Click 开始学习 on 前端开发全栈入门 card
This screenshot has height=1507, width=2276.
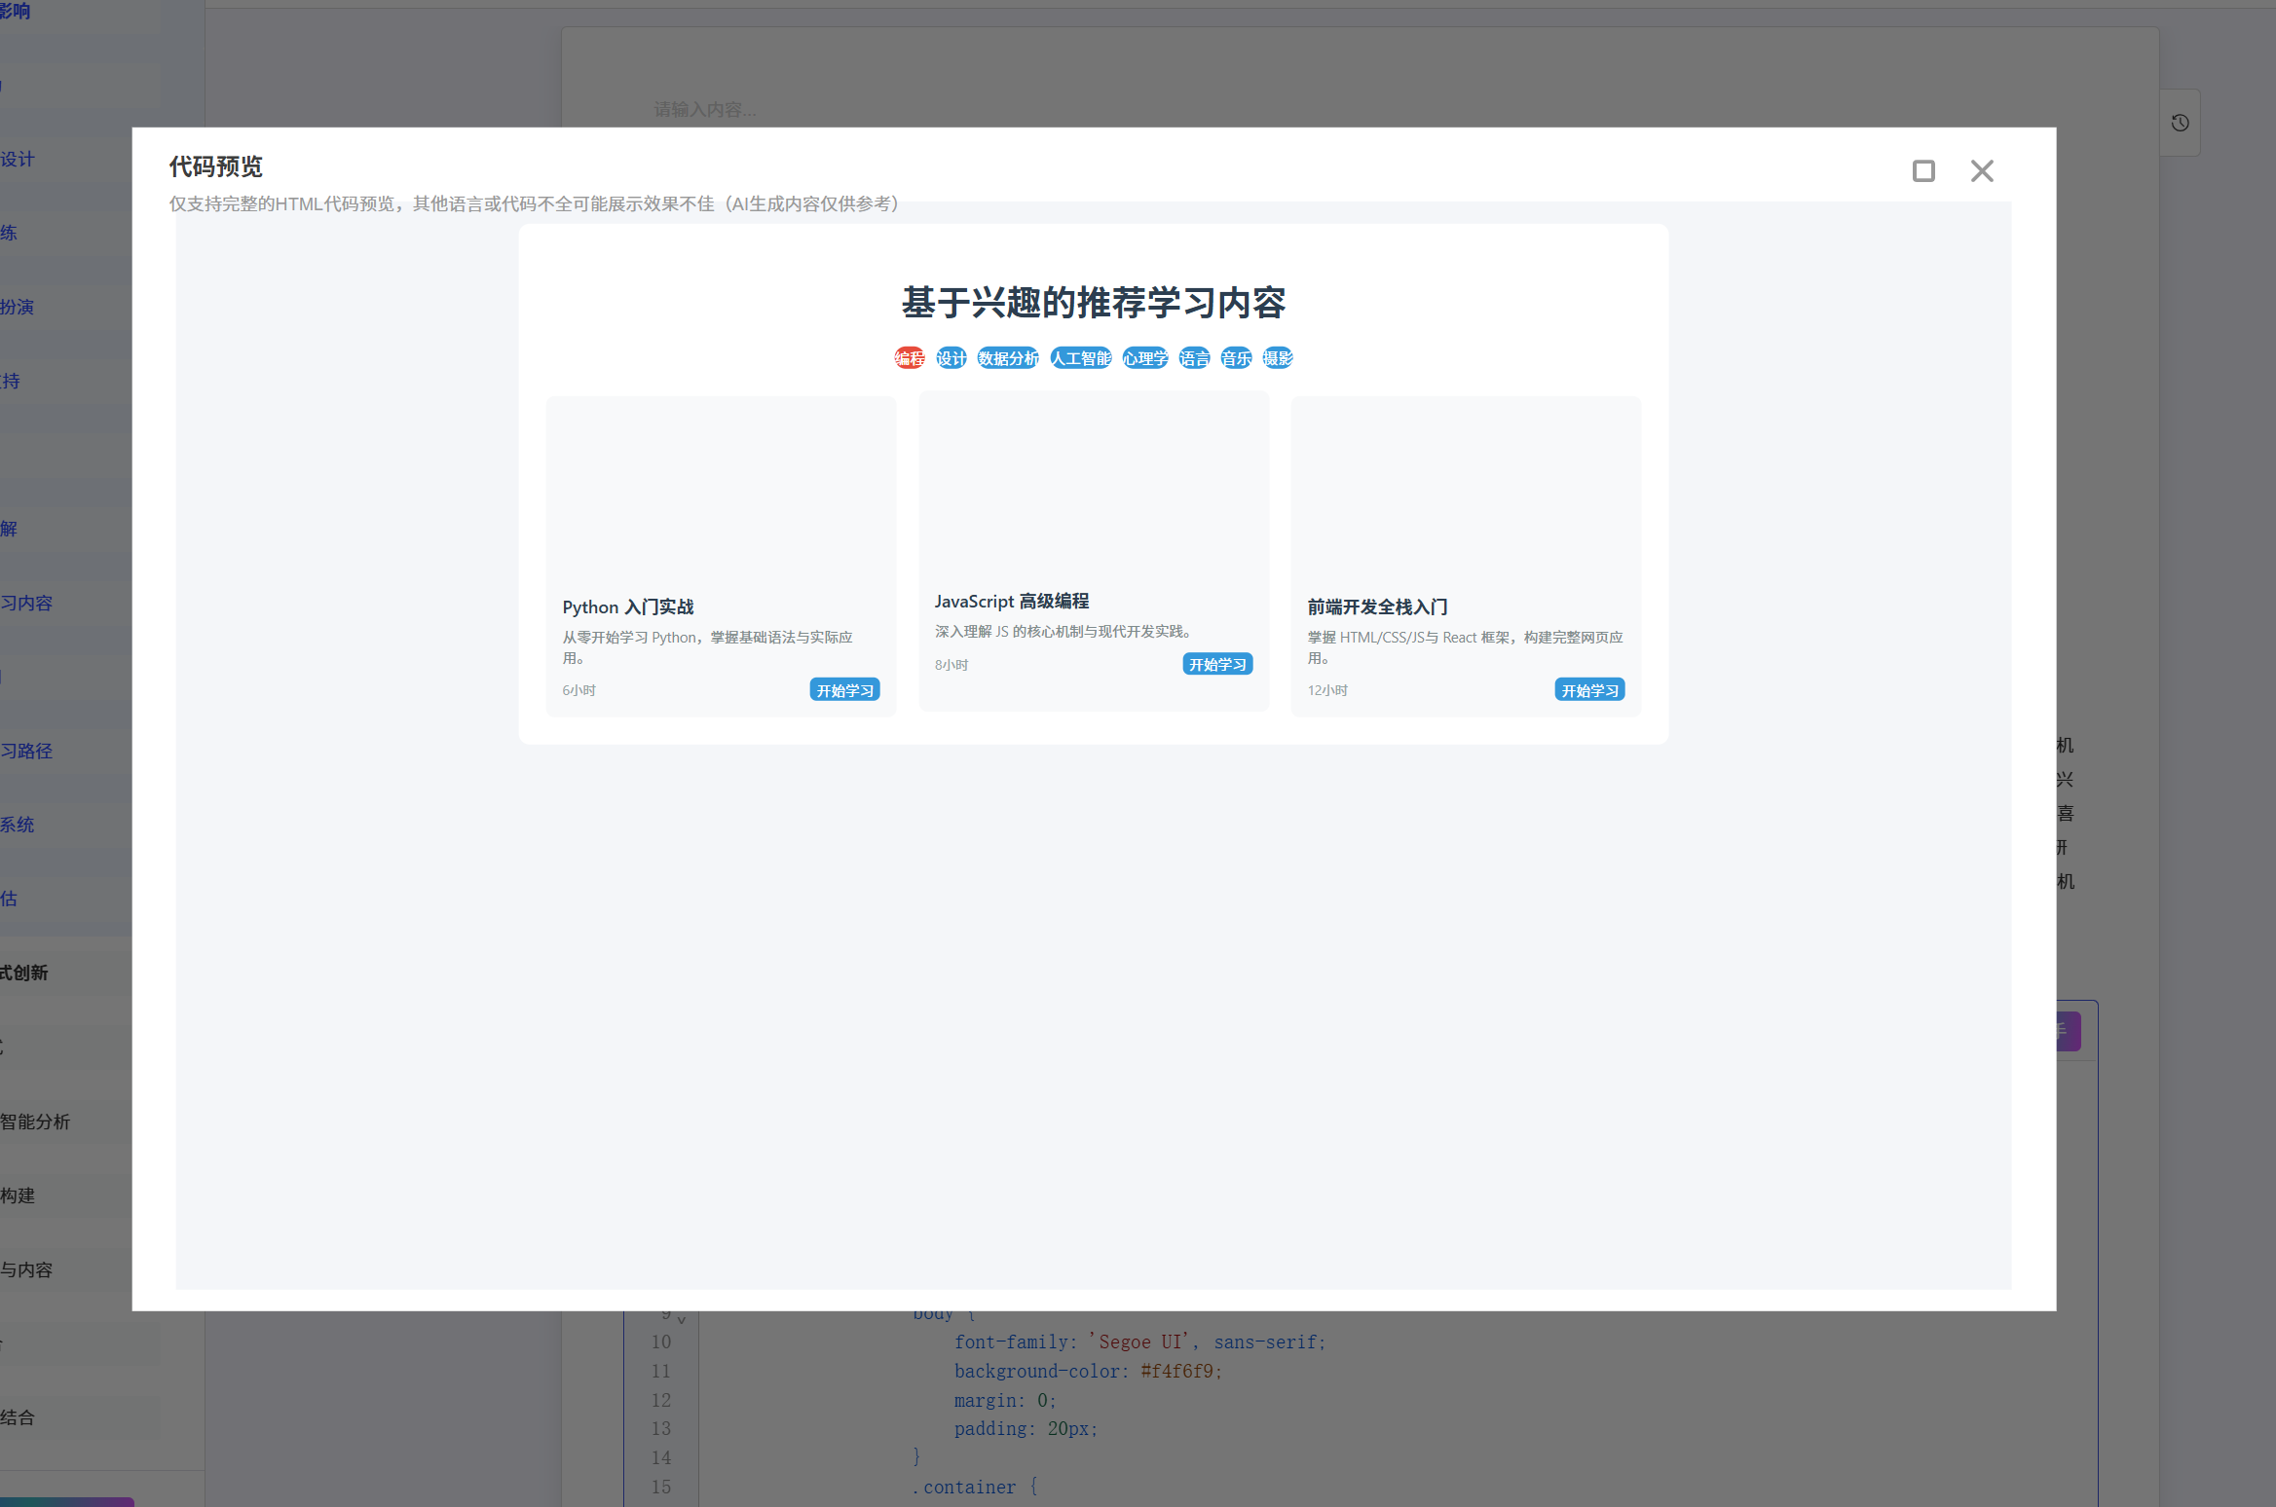1589,690
